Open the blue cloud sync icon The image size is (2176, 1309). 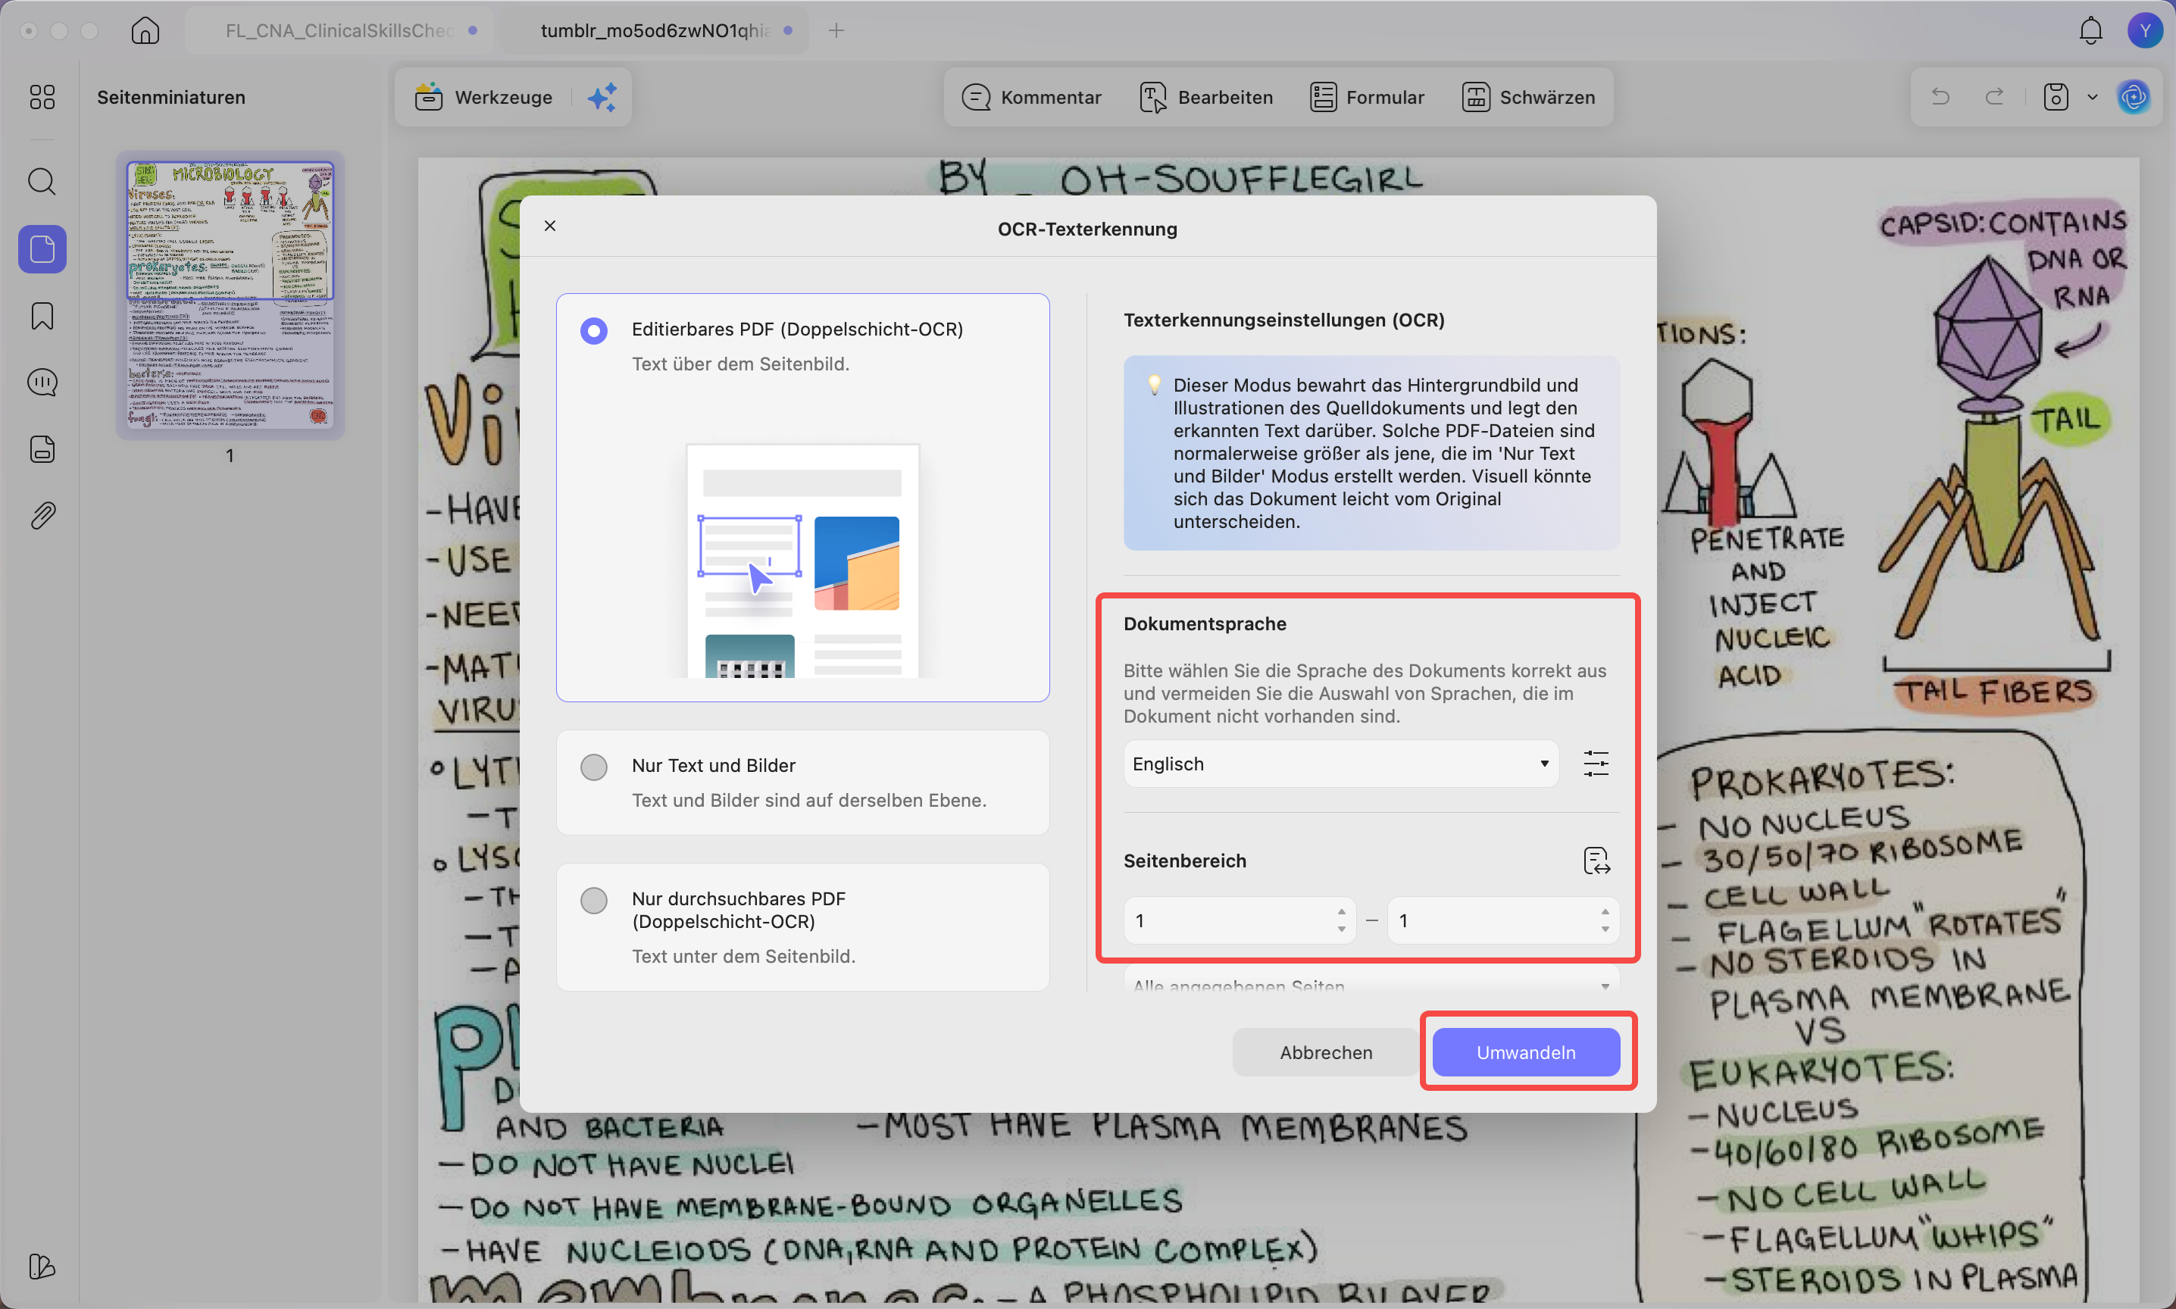click(2134, 97)
